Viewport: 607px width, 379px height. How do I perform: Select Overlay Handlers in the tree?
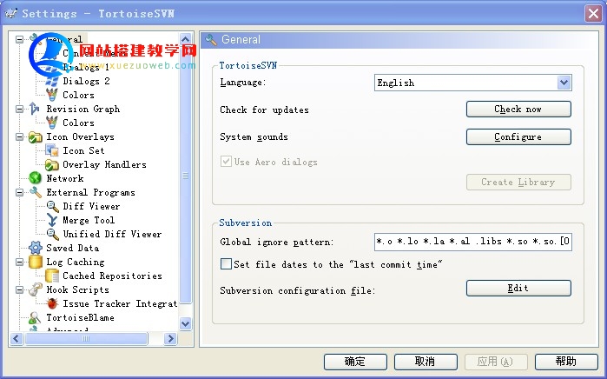tap(104, 164)
